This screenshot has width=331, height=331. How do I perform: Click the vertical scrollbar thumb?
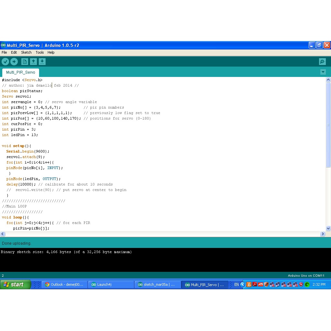coord(328,125)
